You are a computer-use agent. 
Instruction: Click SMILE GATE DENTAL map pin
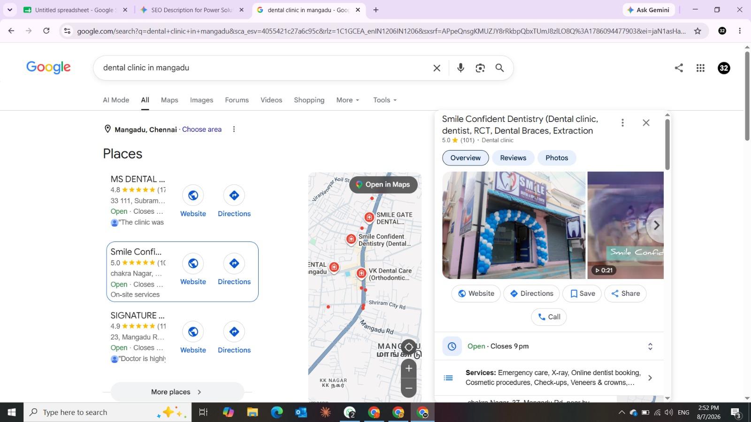pyautogui.click(x=369, y=218)
